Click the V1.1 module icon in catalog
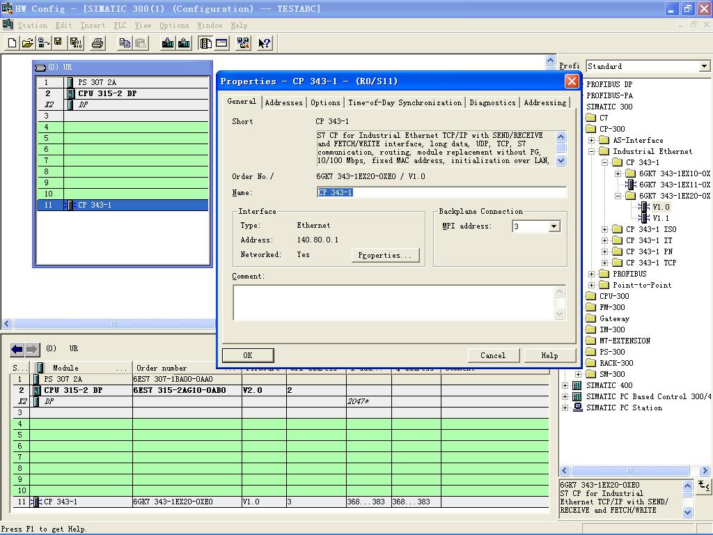The image size is (713, 535). [x=643, y=218]
